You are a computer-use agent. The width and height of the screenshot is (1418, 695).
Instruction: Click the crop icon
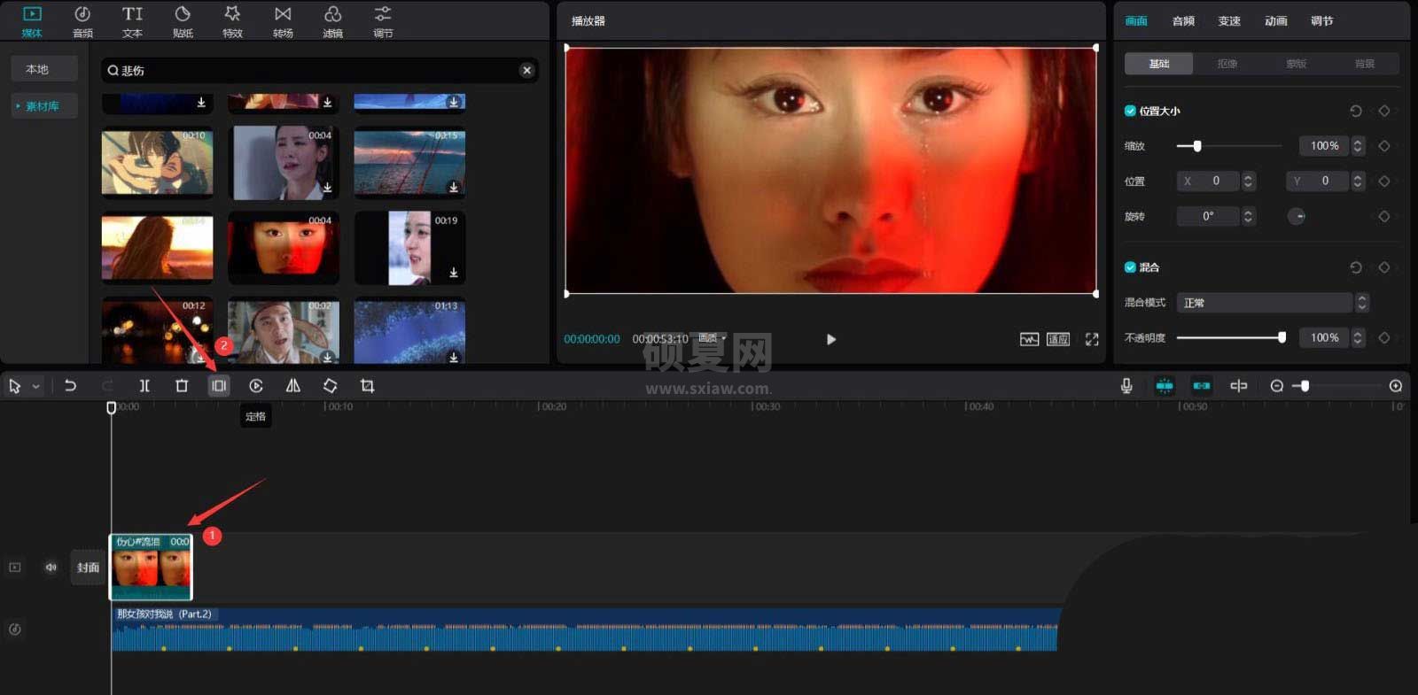click(x=367, y=386)
